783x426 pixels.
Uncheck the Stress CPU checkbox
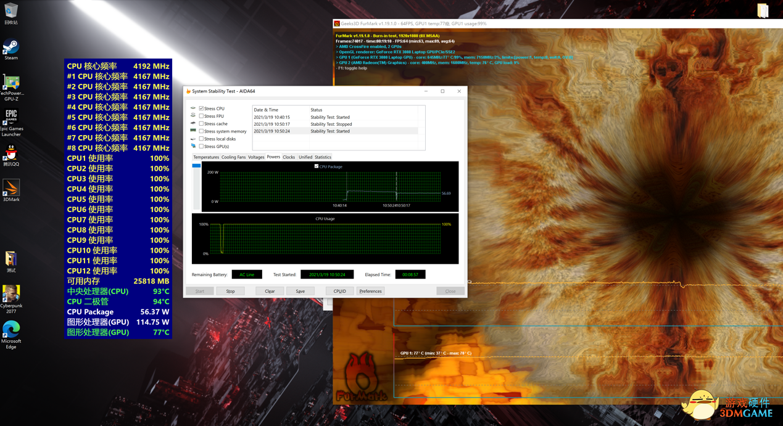[201, 109]
